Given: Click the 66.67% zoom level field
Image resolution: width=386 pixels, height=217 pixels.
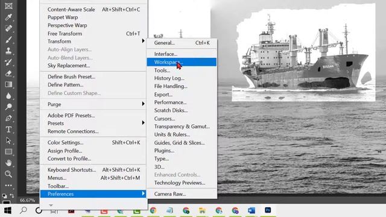Looking at the screenshot, I should 27,200.
